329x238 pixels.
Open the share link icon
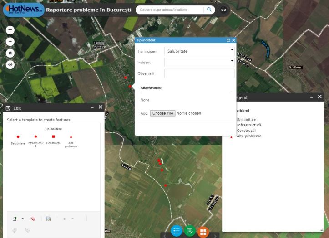223,10
